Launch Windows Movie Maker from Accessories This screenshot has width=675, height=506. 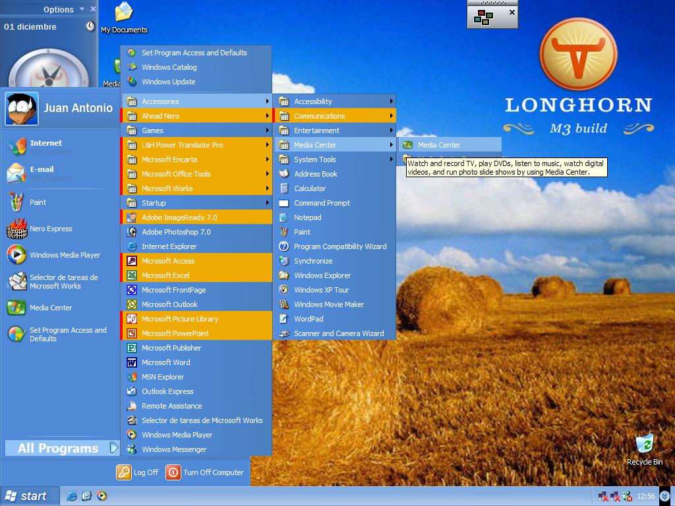[x=335, y=304]
